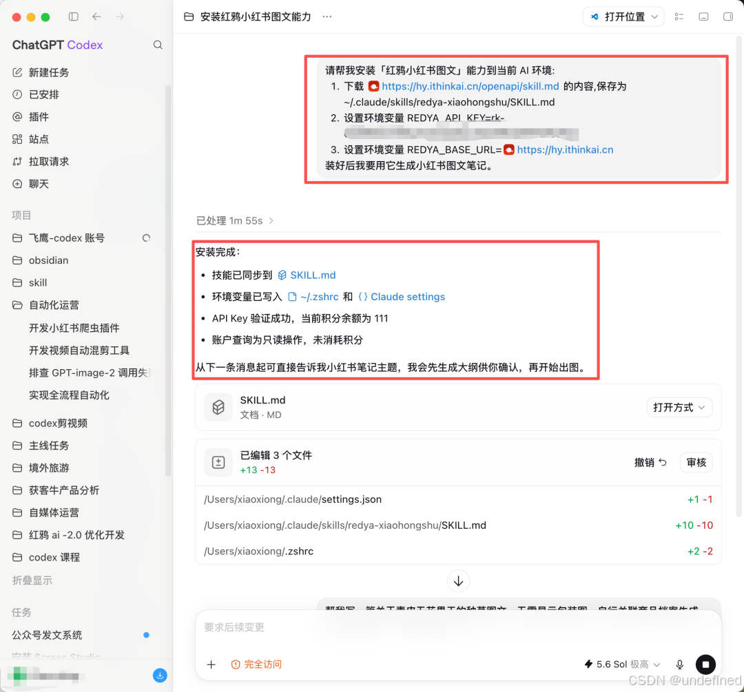Click the sidebar vertical scrollbar
Screen dimensions: 744x692
point(167,280)
